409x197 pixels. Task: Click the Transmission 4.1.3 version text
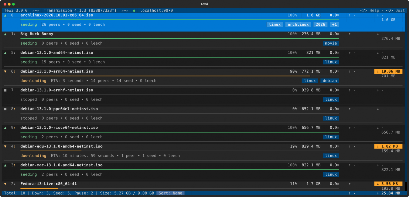(65, 10)
